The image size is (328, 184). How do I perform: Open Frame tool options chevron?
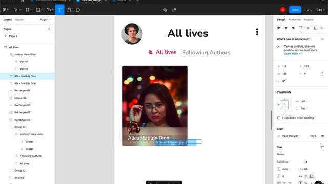click(x=31, y=10)
